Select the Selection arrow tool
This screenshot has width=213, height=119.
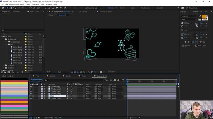point(7,8)
